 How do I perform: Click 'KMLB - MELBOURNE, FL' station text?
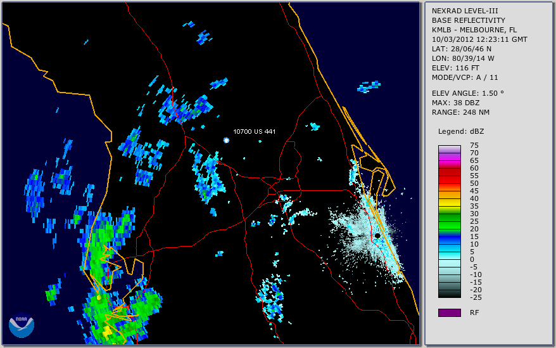[474, 30]
